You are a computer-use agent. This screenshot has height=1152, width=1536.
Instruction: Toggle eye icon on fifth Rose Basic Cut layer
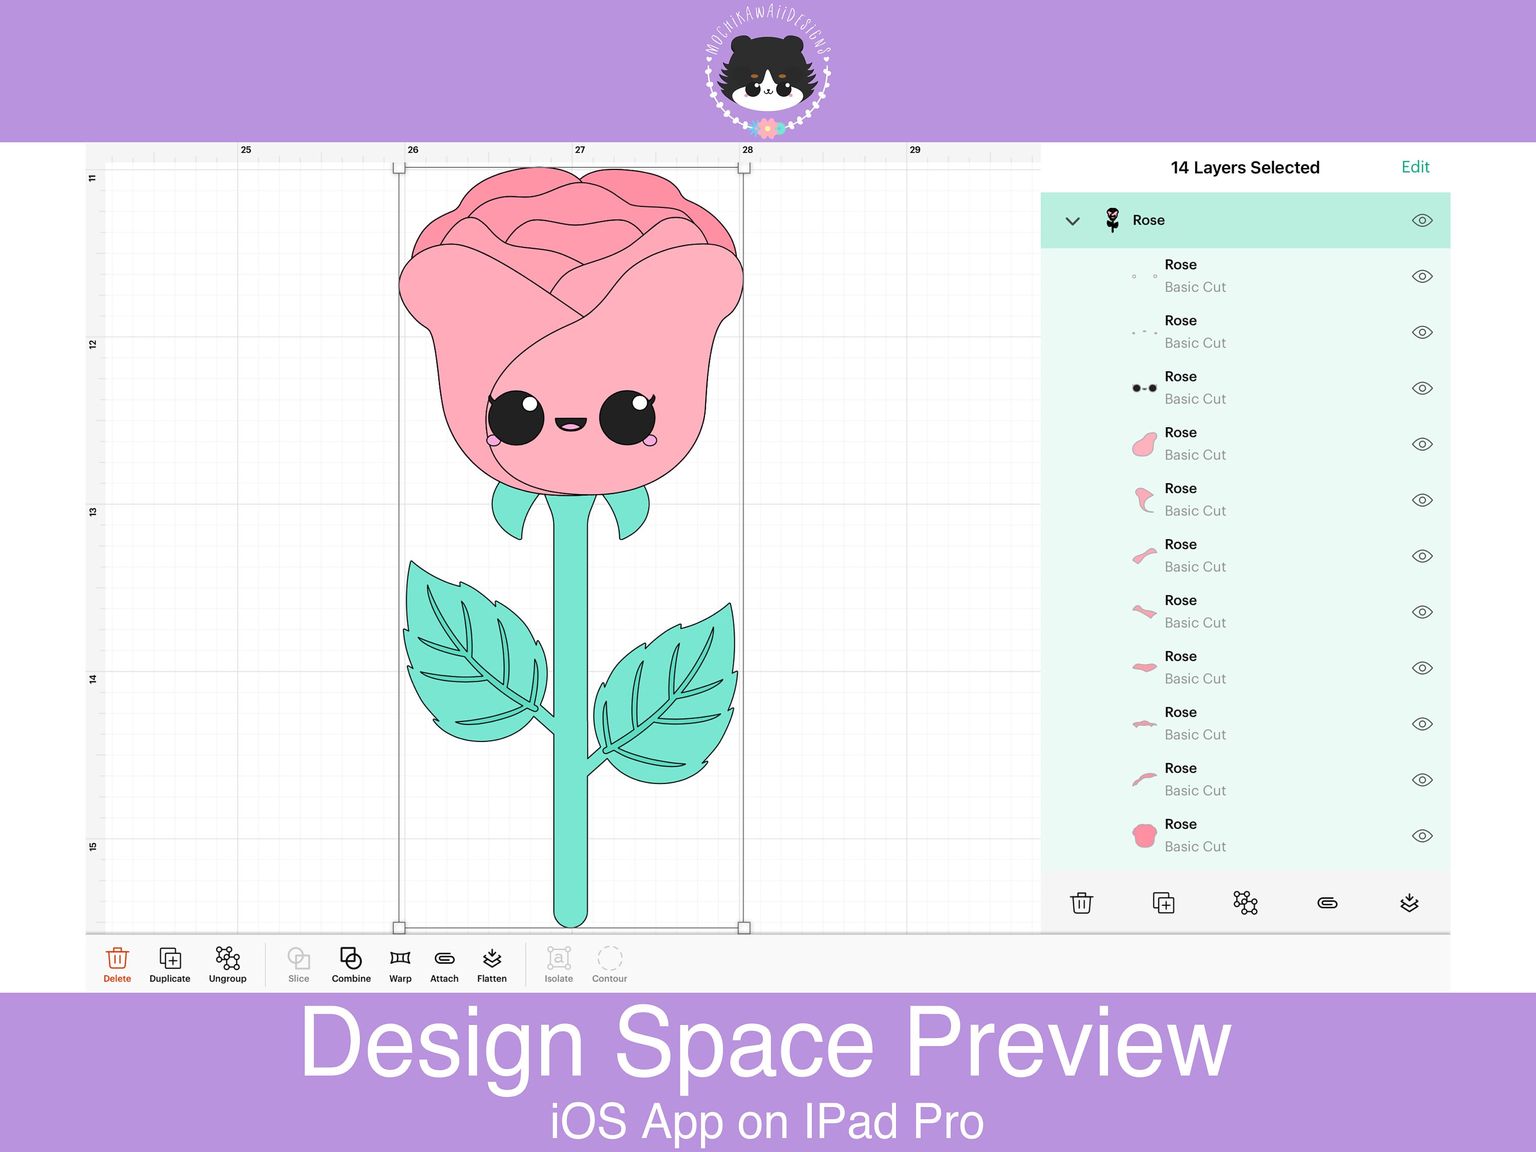click(1422, 500)
